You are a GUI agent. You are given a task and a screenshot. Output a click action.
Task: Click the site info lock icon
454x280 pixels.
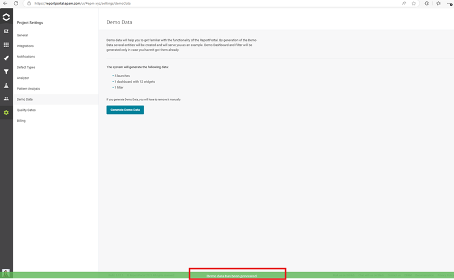point(29,4)
